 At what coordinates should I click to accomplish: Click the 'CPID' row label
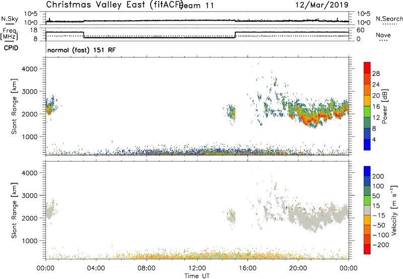pyautogui.click(x=11, y=48)
